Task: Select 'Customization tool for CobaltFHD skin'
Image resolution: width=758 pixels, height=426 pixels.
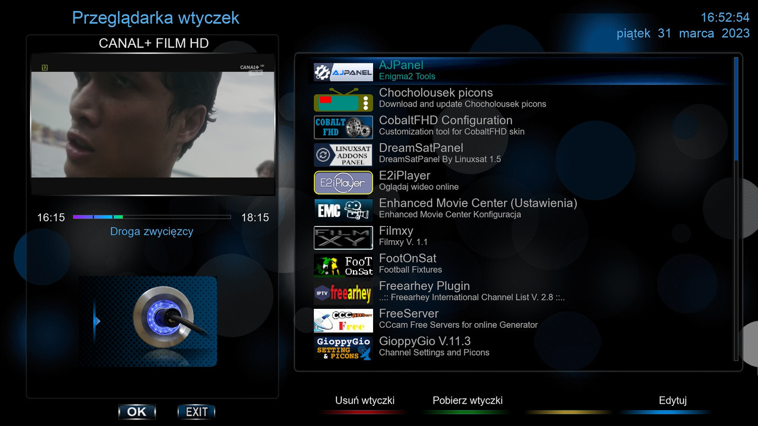Action: [452, 131]
